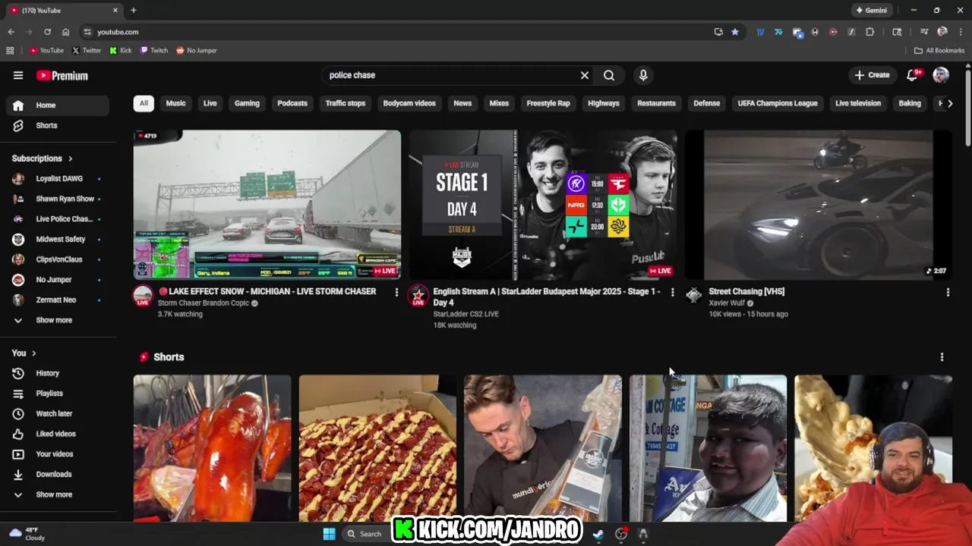Select the Freestyle Rap chip
The width and height of the screenshot is (972, 546).
548,103
